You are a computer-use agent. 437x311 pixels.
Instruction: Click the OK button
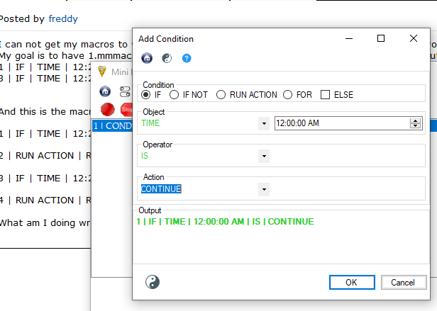[352, 283]
